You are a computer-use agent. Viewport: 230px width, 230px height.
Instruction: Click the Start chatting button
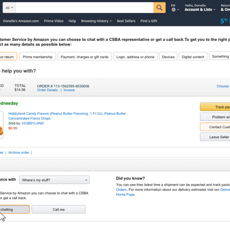coord(15,209)
